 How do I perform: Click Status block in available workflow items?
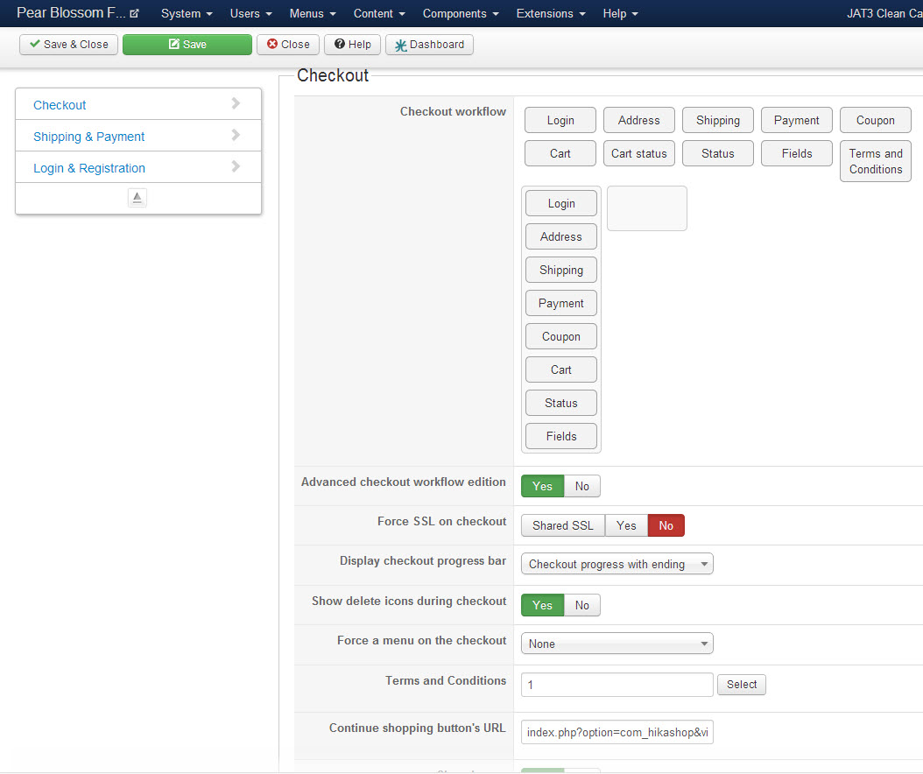718,153
